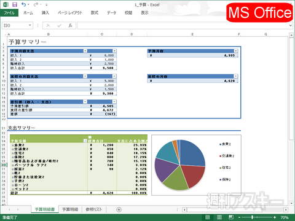The image size is (295, 221).
Task: Switch to the ページ レイアウト ribbon tab
Action: point(69,13)
